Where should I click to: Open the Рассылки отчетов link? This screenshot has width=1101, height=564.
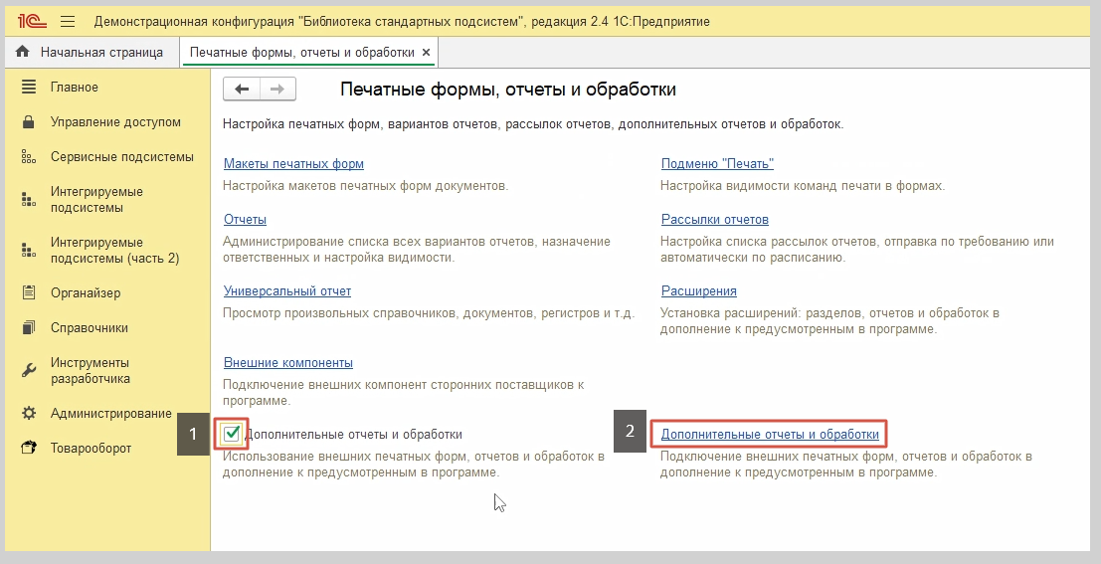tap(714, 219)
